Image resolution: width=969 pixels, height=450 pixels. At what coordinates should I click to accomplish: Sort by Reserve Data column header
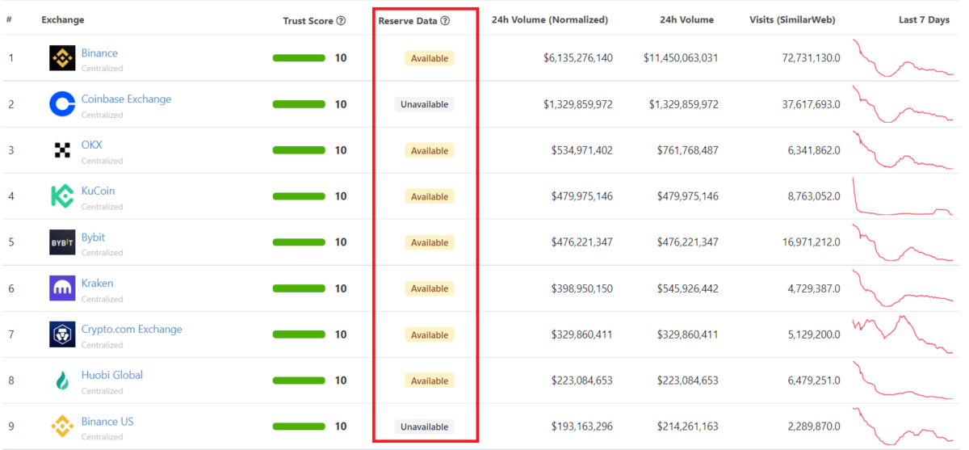coord(408,21)
